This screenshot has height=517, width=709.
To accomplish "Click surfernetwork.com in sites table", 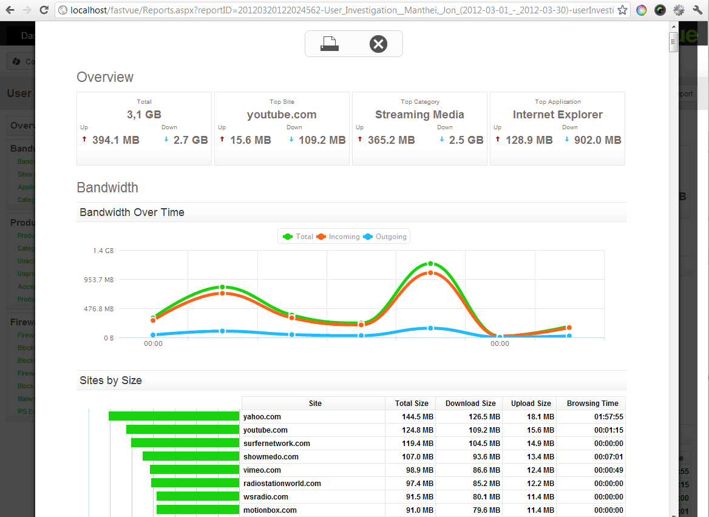I will click(x=277, y=444).
